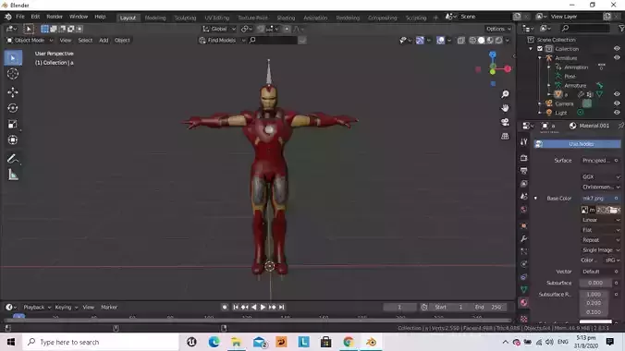Toggle auto keying record button

pyautogui.click(x=225, y=308)
